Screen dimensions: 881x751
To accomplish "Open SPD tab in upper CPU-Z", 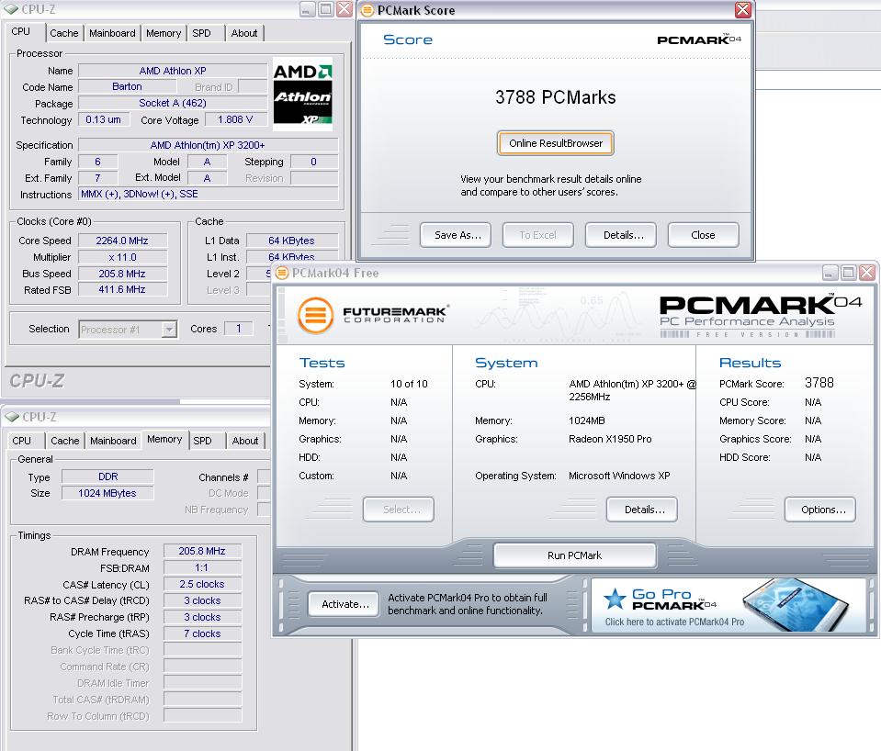I will tap(202, 33).
